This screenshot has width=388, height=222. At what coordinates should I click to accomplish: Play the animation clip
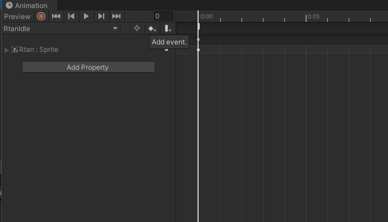86,16
